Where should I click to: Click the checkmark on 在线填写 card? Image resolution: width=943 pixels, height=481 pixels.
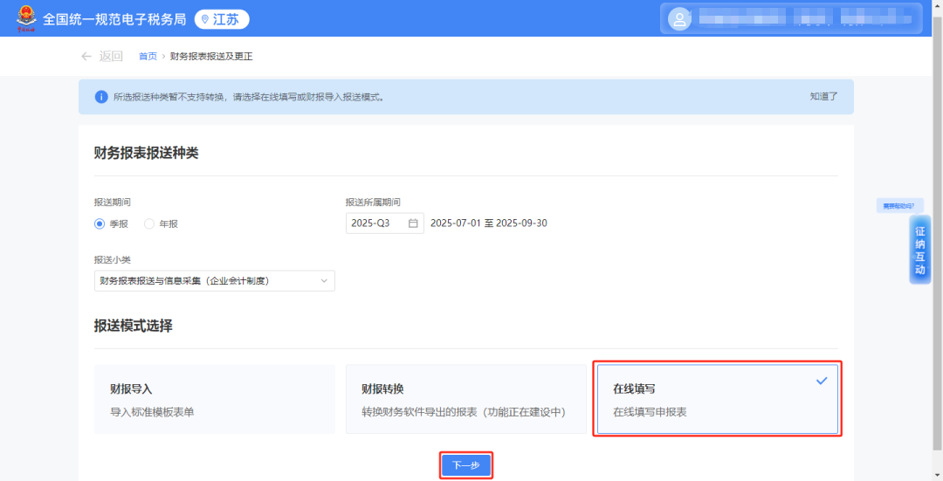point(821,381)
